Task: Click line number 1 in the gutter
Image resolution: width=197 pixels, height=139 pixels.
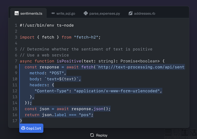Action: click(x=16, y=25)
